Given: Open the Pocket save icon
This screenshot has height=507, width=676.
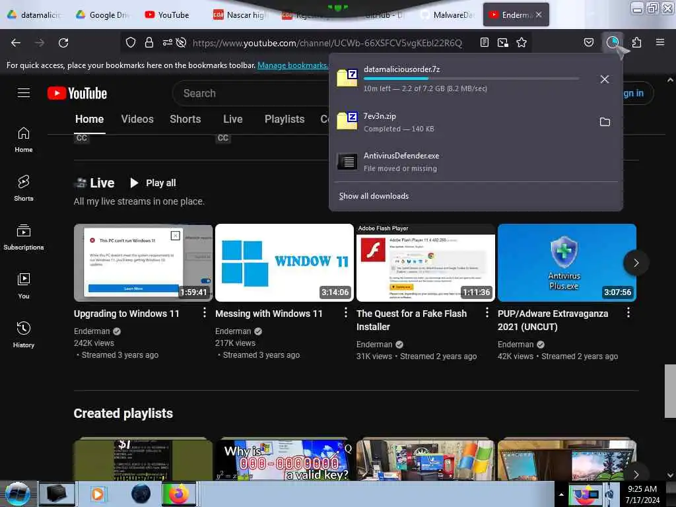Looking at the screenshot, I should coord(589,42).
